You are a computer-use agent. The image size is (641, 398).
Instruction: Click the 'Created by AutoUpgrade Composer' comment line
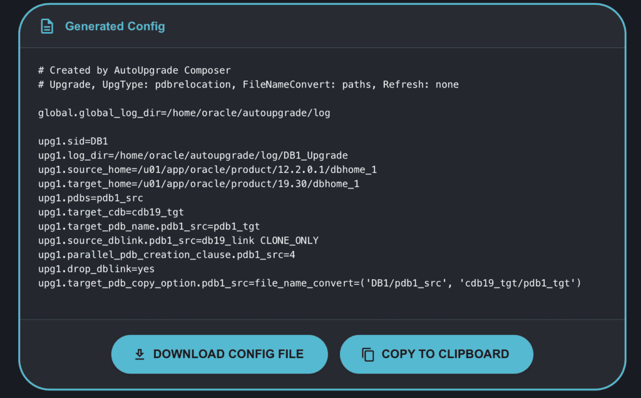coord(134,70)
